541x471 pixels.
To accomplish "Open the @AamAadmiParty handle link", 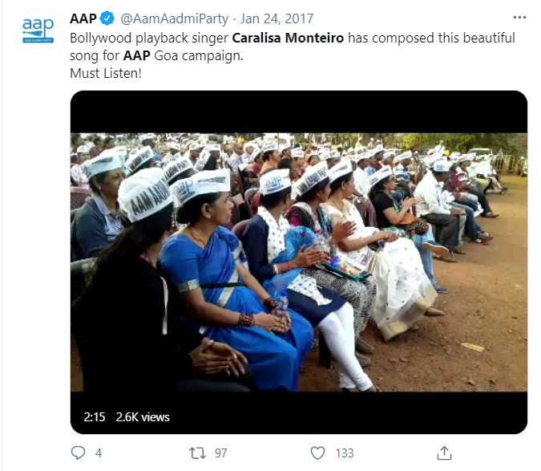I will click(166, 18).
